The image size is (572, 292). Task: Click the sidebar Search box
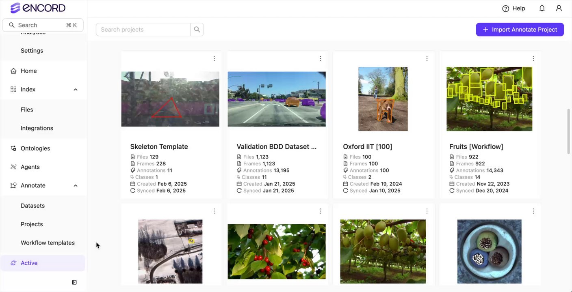[43, 25]
